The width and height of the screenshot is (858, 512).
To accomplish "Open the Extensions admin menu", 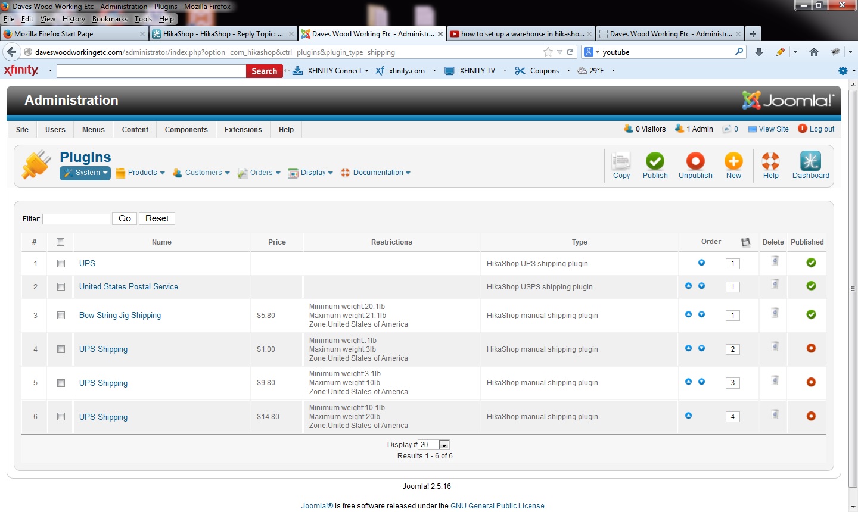I will pos(243,130).
